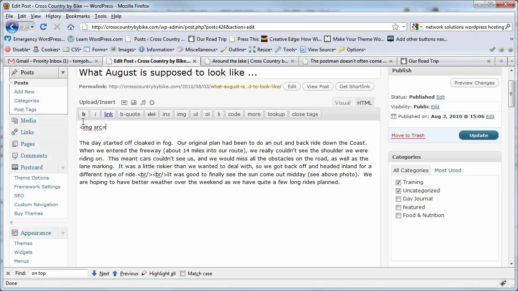Click the Comments sidebar icon
The image size is (518, 291).
(x=15, y=156)
